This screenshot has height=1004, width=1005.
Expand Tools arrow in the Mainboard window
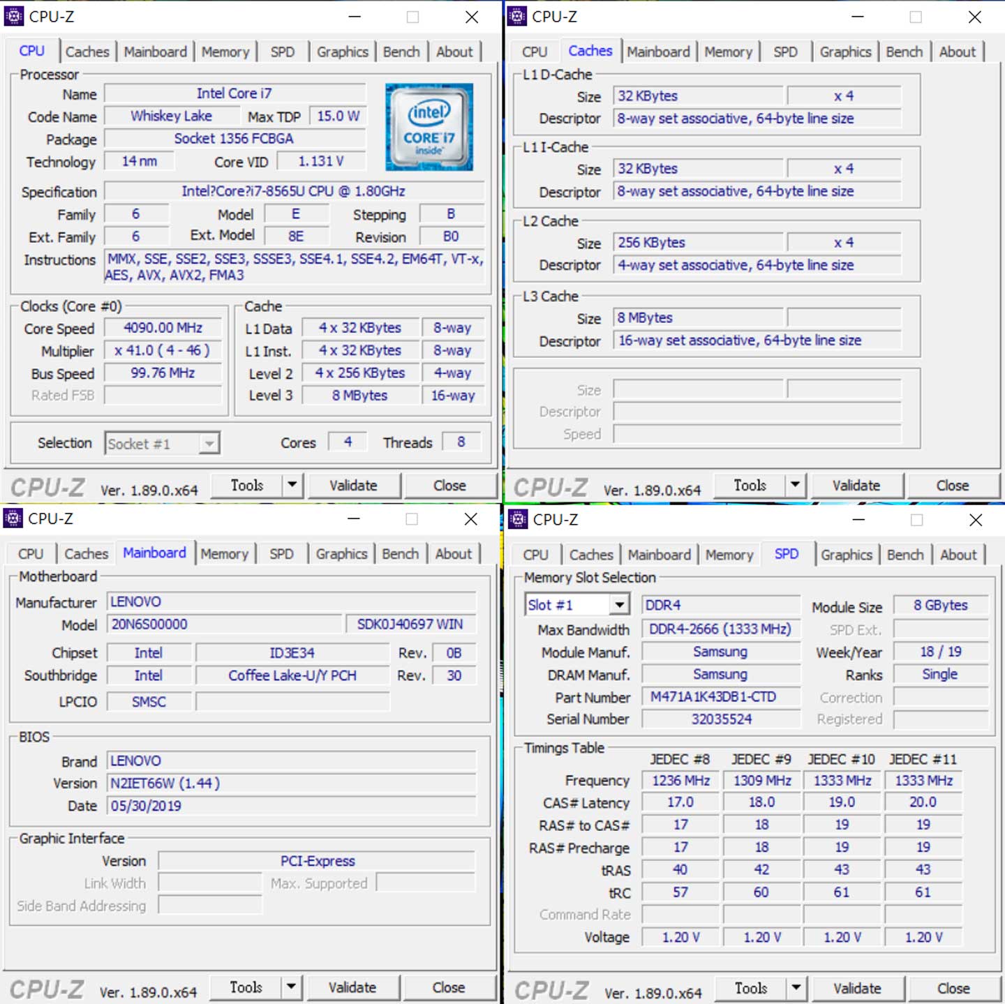[291, 987]
